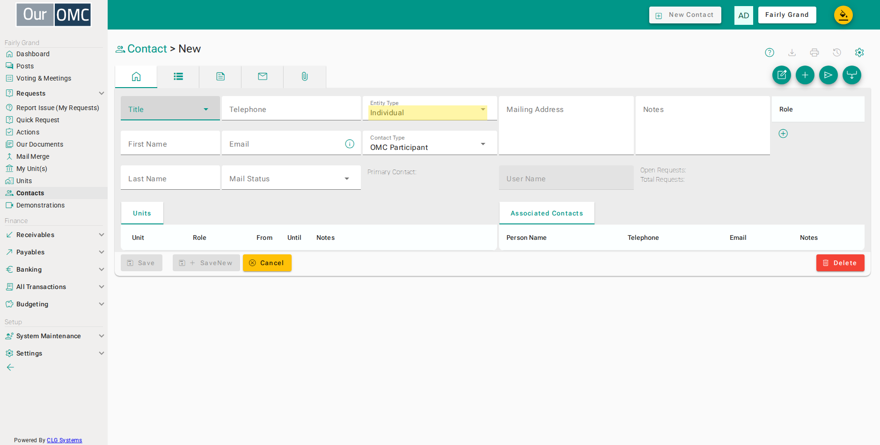
Task: Click the Our OMC logo
Action: [54, 15]
